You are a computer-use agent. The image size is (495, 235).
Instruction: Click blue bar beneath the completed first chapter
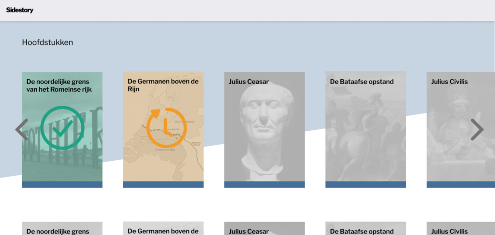pyautogui.click(x=62, y=184)
